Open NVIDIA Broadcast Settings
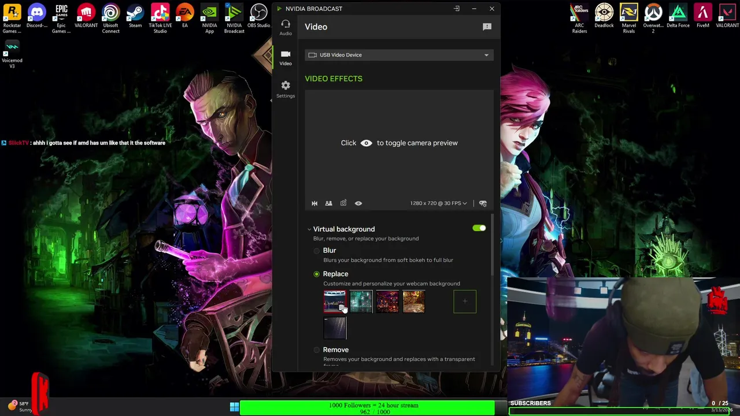This screenshot has height=416, width=740. [x=286, y=88]
